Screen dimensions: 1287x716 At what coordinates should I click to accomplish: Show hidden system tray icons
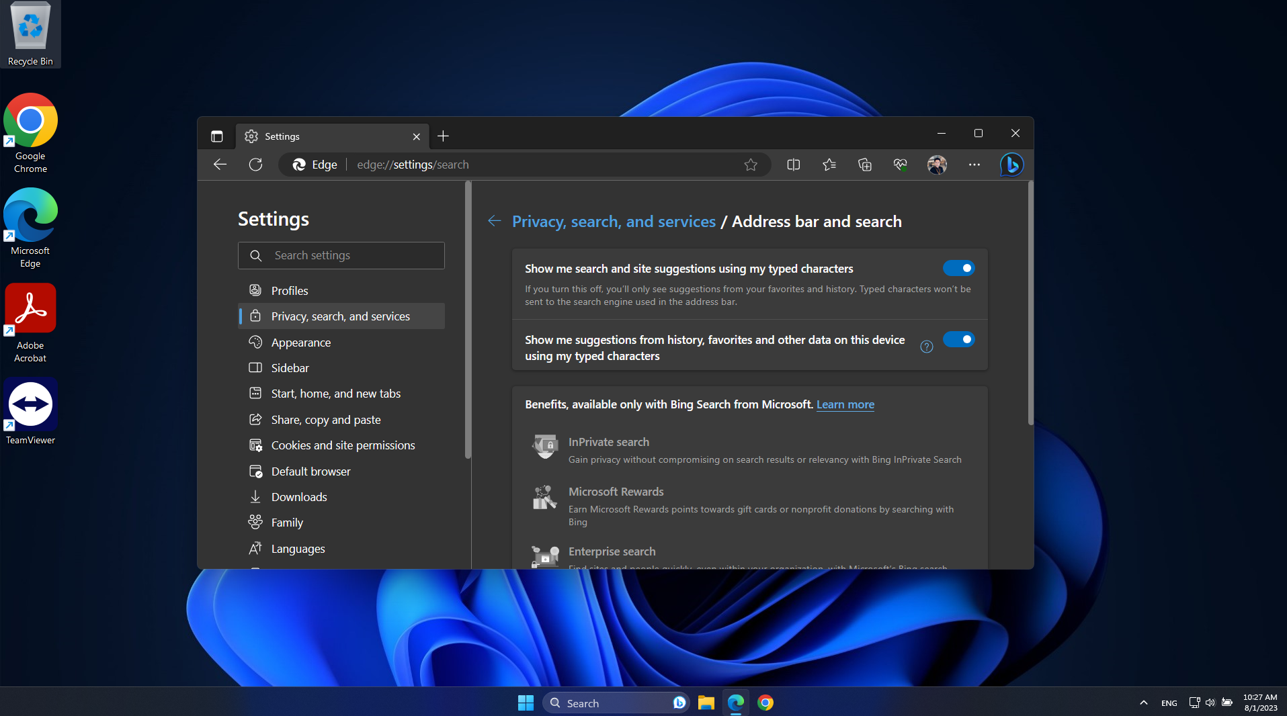[1143, 703]
